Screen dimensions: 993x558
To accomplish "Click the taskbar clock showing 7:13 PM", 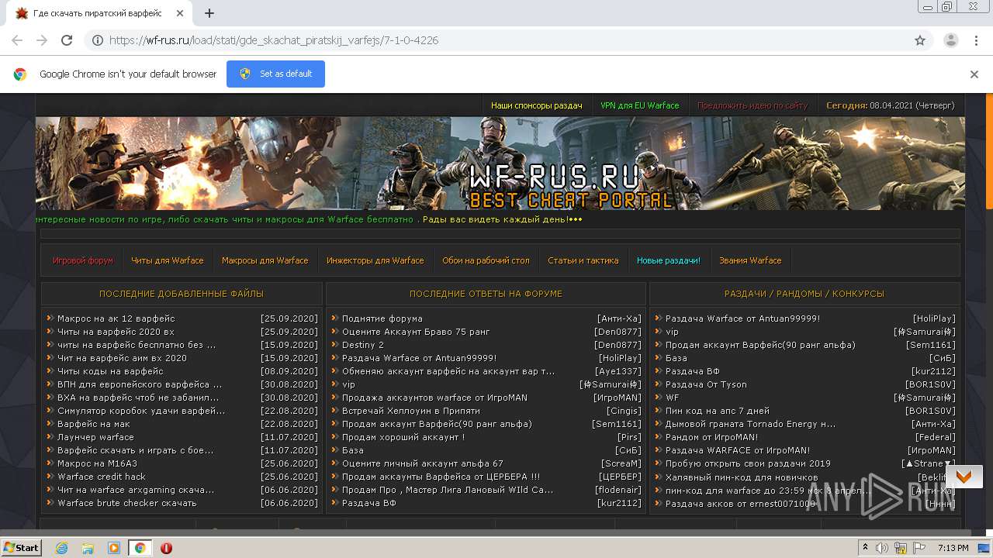I will click(x=953, y=548).
